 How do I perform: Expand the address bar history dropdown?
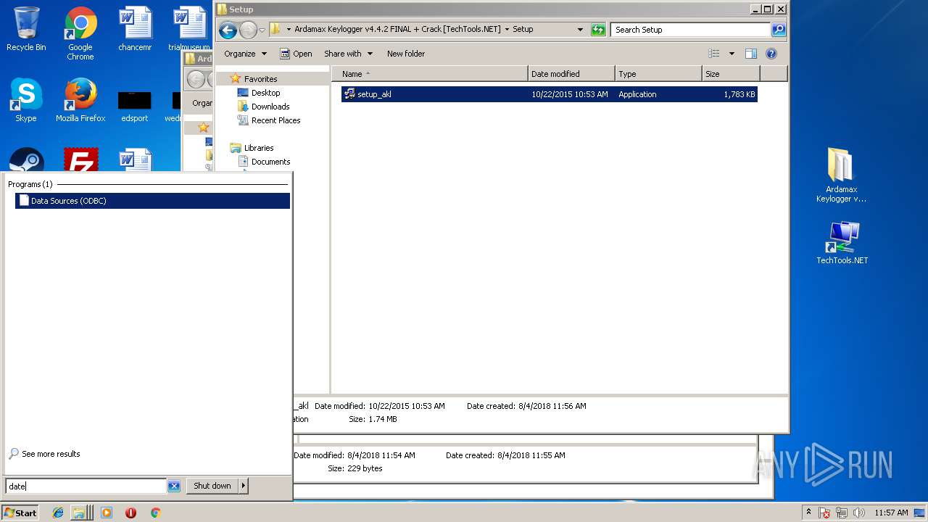(x=580, y=30)
